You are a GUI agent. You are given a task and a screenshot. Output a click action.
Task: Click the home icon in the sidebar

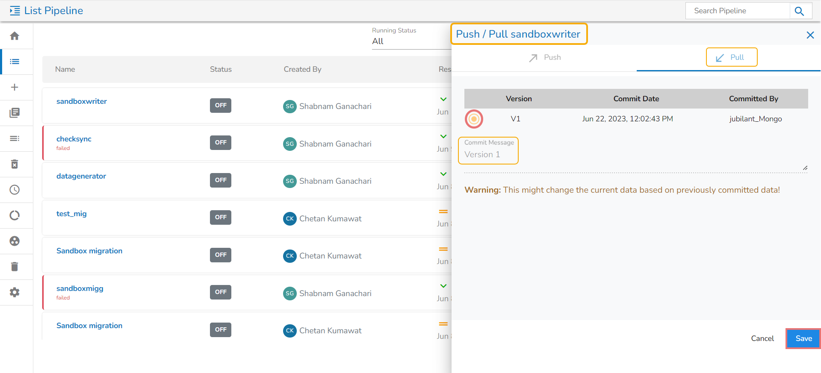pos(15,36)
